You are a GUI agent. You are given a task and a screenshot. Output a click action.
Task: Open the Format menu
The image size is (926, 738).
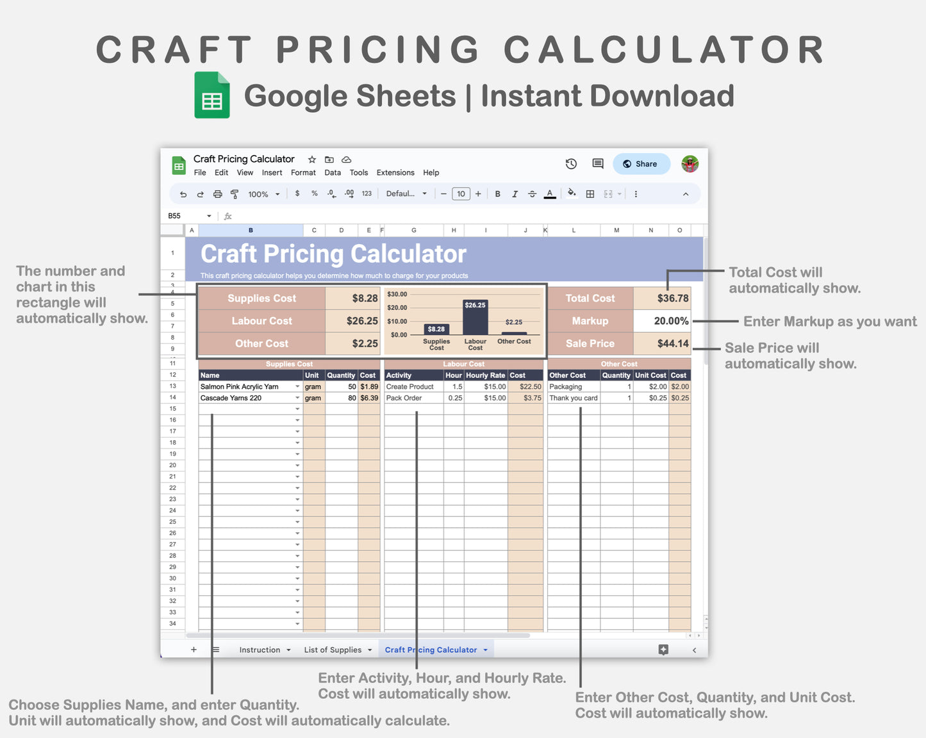303,172
